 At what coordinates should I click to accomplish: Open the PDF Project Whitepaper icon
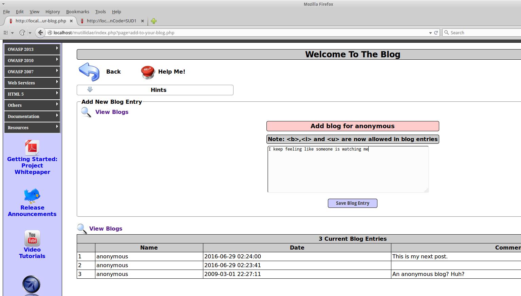pos(32,148)
